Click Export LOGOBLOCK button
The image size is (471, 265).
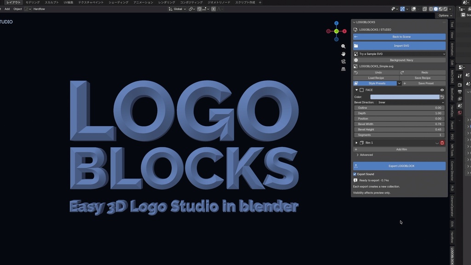(x=399, y=166)
